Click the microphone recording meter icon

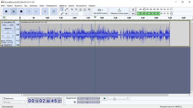pos(133,9)
